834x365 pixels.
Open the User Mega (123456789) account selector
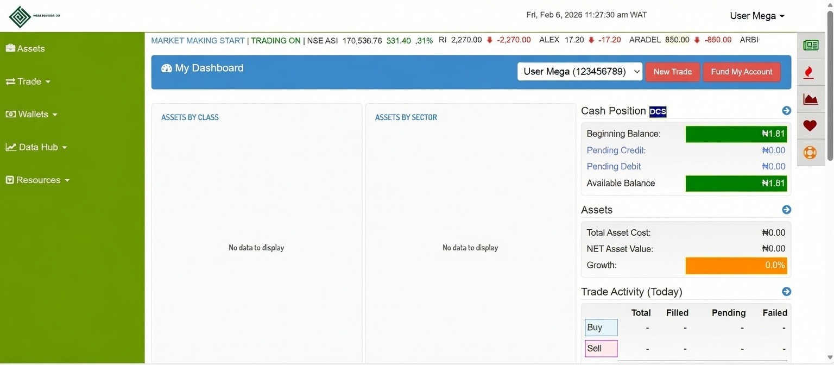(x=580, y=72)
